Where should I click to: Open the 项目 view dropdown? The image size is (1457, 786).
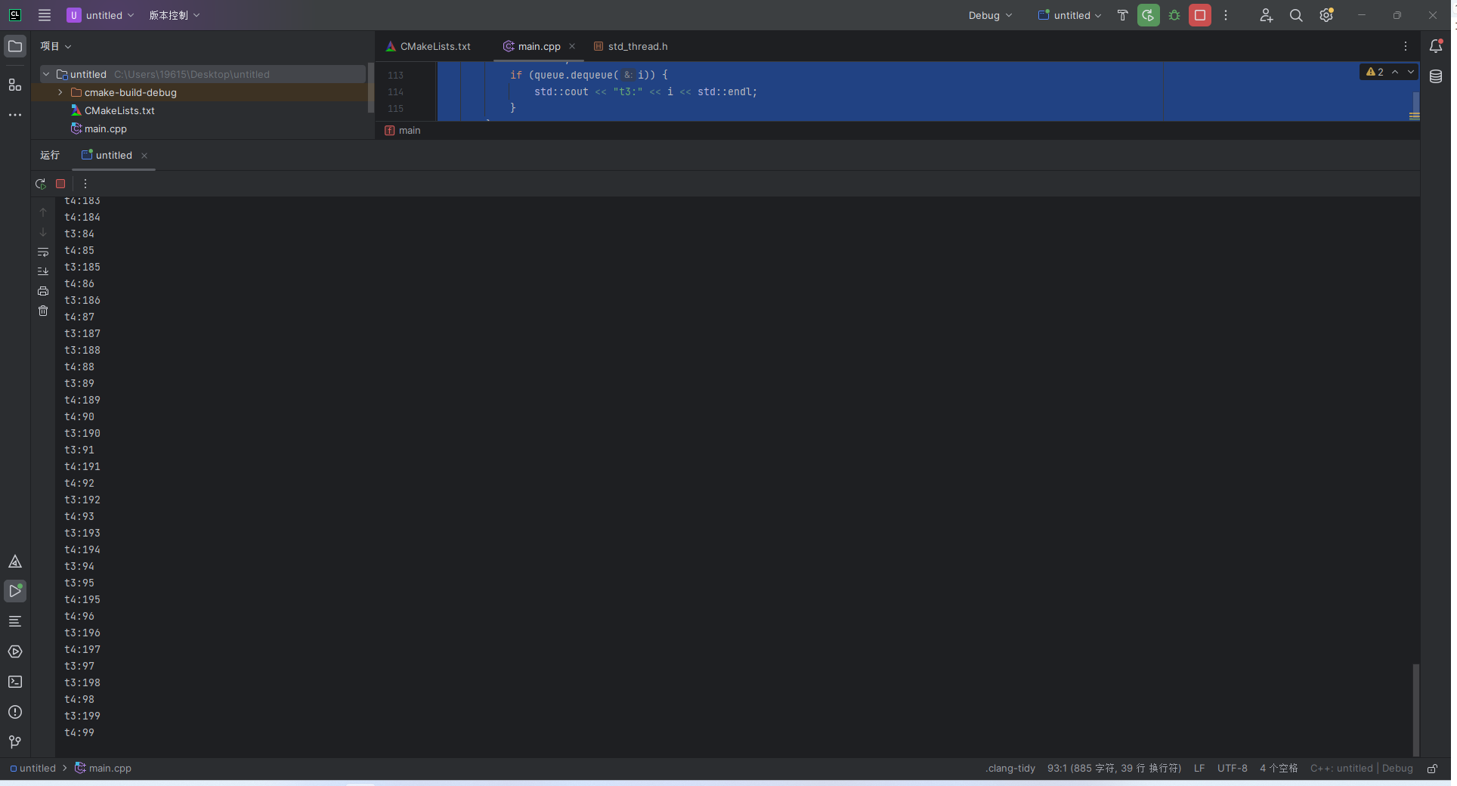click(x=56, y=46)
